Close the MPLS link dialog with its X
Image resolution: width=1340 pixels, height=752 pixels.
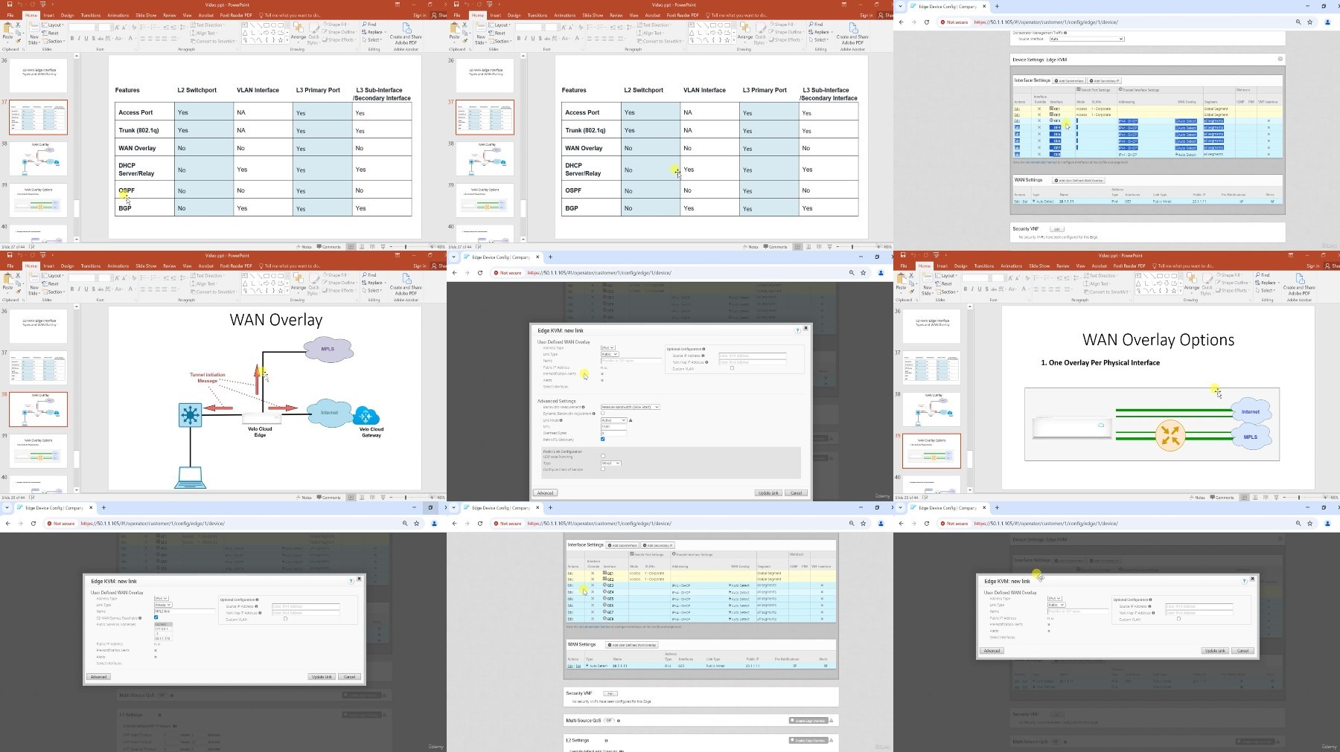(x=359, y=579)
